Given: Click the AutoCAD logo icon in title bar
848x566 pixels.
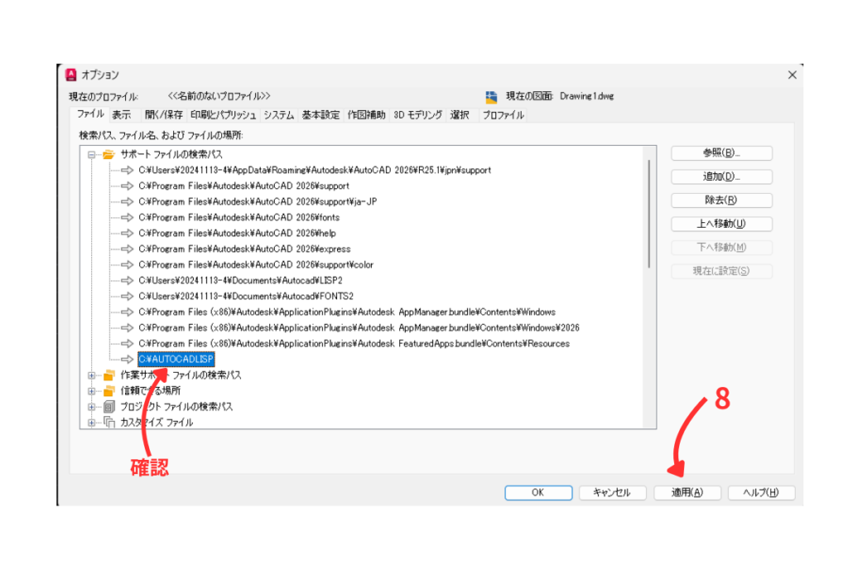Looking at the screenshot, I should coord(71,75).
